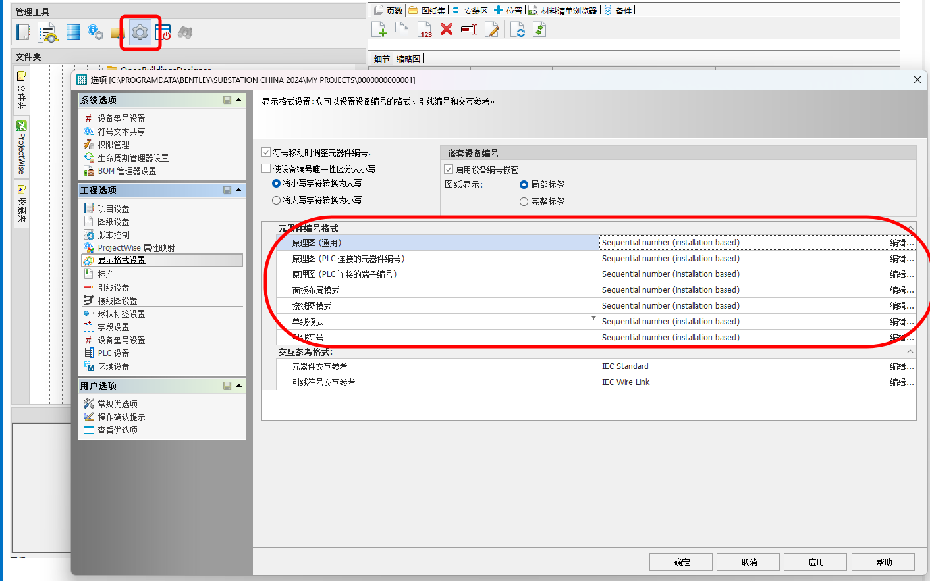
Task: Click 帮助 button
Action: 883,562
